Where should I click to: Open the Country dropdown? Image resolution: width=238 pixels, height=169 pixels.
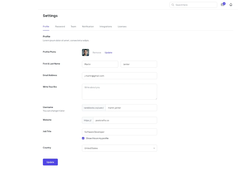click(x=120, y=148)
